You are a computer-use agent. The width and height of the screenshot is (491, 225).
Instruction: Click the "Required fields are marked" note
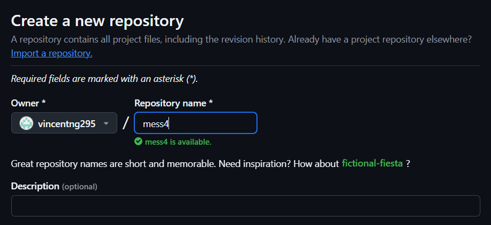point(104,79)
